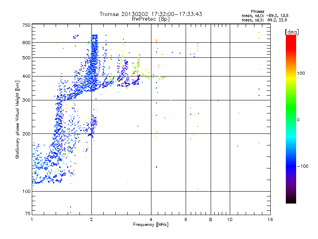318x239 pixels.
Task: Click the x-axis tick label '2'
Action: tap(91, 219)
